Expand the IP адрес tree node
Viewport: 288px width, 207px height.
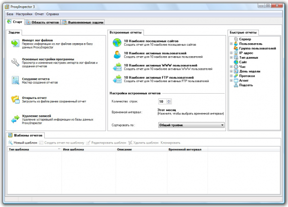(231, 53)
